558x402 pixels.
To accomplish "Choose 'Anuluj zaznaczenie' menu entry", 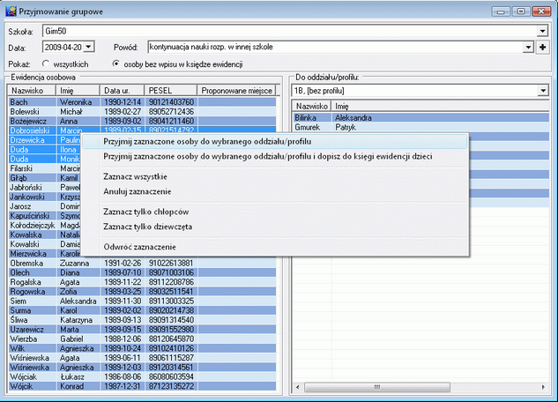I will pyautogui.click(x=274, y=191).
